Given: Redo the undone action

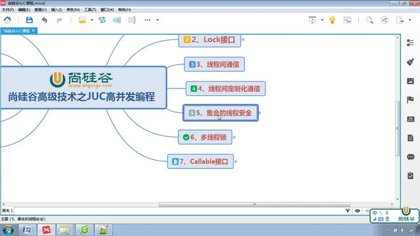Looking at the screenshot, I should [x=60, y=20].
